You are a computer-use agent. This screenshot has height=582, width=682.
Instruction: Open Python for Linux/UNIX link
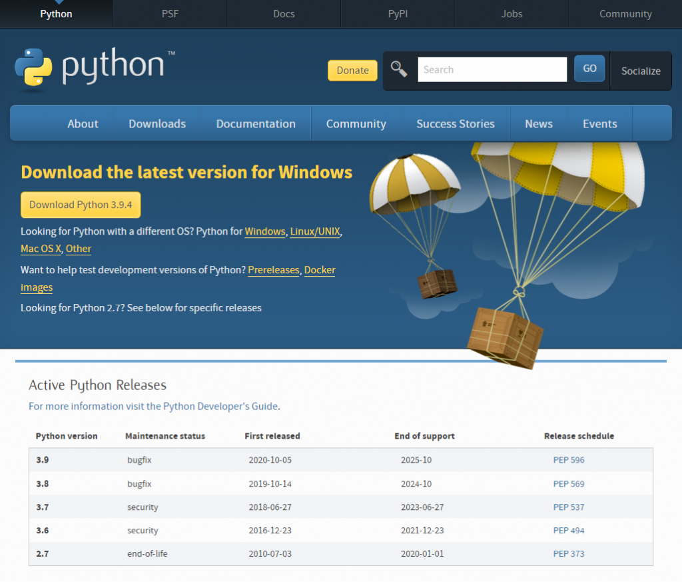(315, 231)
